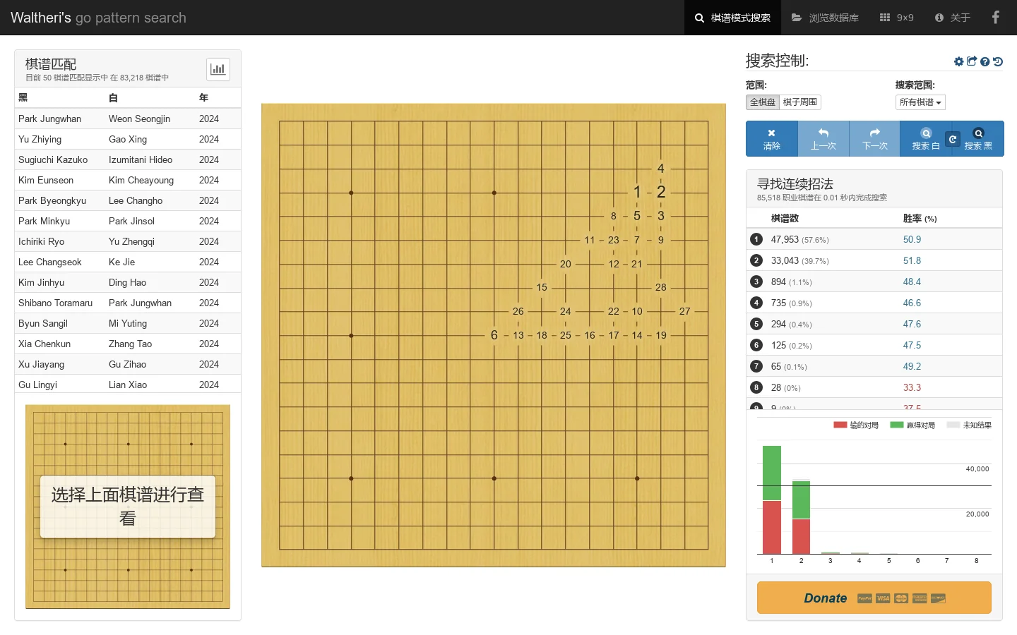The image size is (1017, 635).
Task: Open the search history clock icon
Action: point(998,61)
